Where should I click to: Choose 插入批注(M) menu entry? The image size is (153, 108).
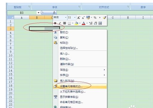pyautogui.click(x=80, y=81)
